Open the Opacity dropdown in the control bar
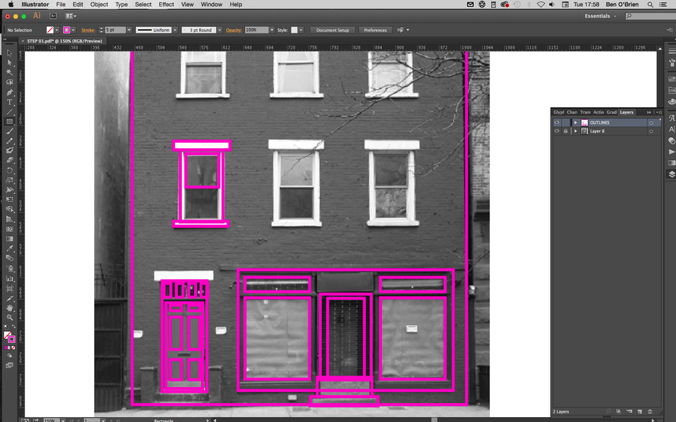This screenshot has width=676, height=422. (x=272, y=30)
